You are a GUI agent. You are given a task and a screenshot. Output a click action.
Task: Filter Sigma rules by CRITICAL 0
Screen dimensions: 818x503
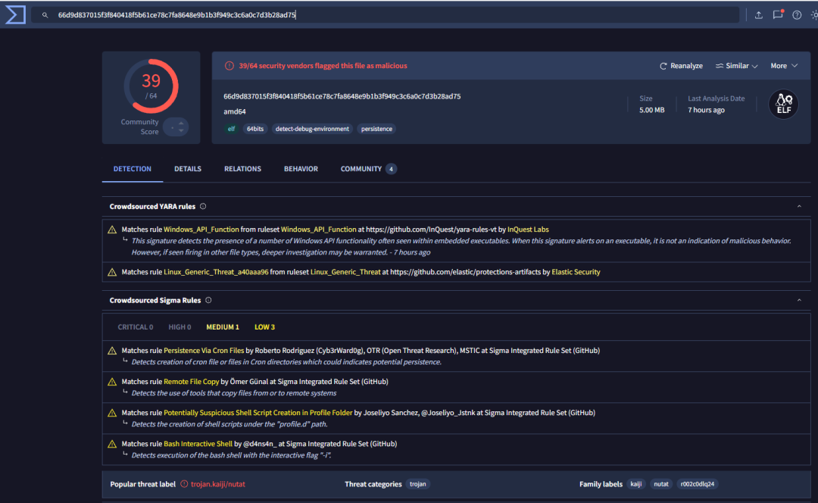click(135, 327)
